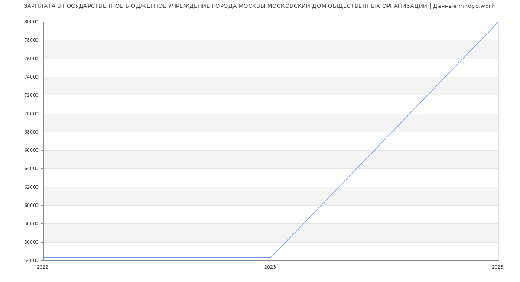The width and height of the screenshot is (520, 282).
Task: Click the 62000 y-axis label
Action: (x=31, y=187)
